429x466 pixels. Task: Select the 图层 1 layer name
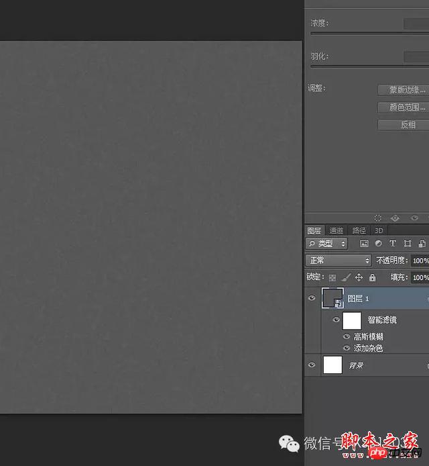coord(358,298)
